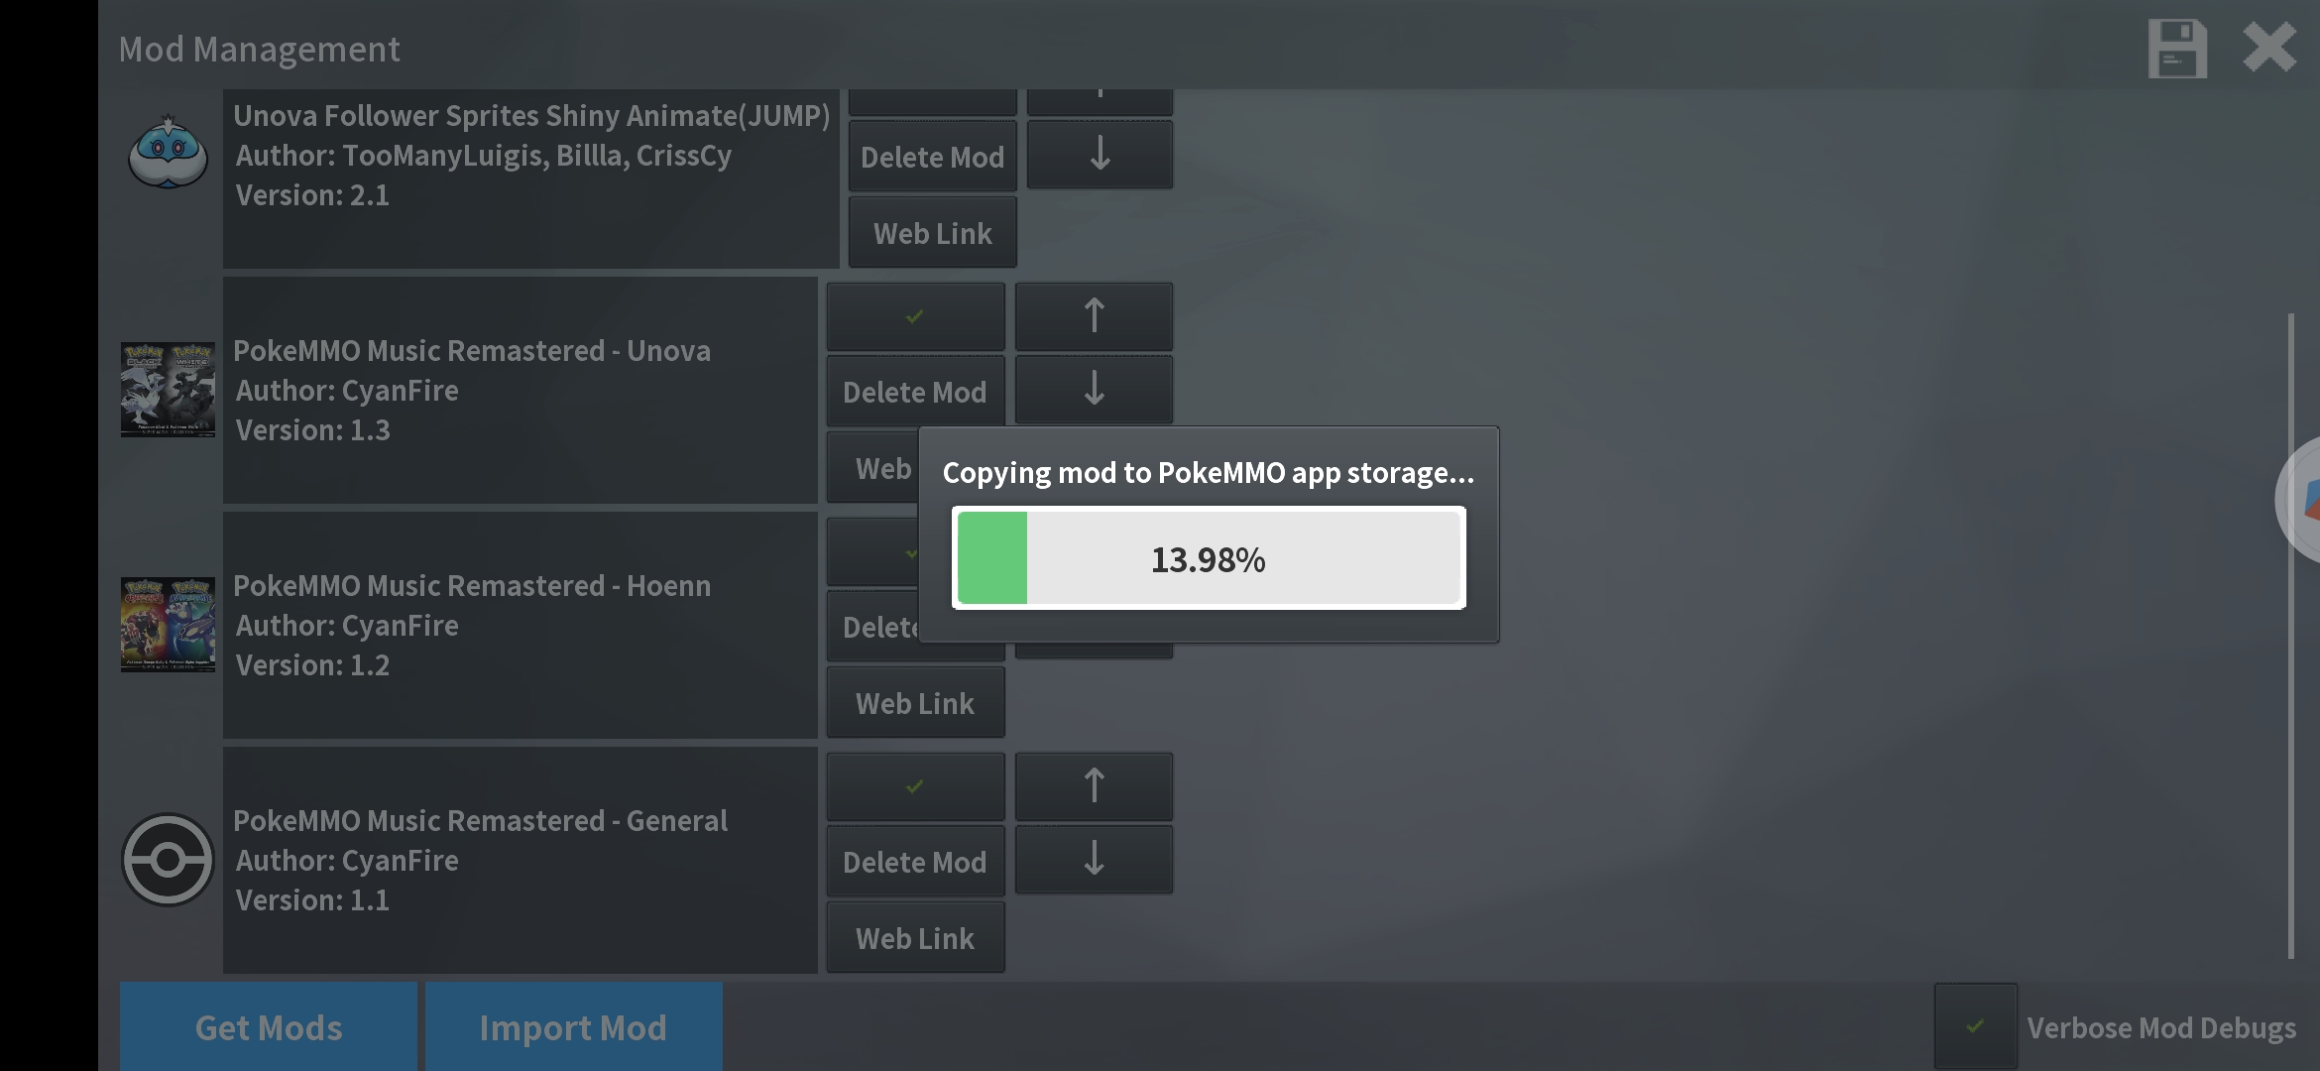Click the PokeMMO Music Remastered Unova album icon

pos(168,388)
